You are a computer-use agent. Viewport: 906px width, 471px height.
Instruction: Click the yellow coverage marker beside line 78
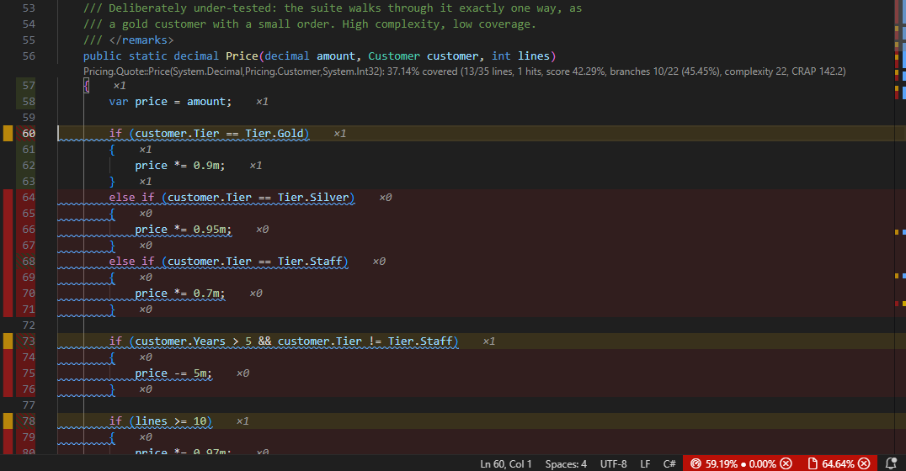click(x=8, y=421)
